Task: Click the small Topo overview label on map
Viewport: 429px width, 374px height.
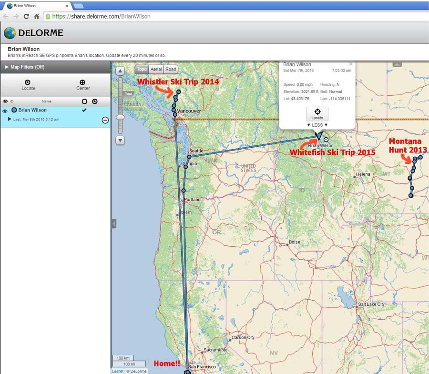Action: [x=128, y=93]
